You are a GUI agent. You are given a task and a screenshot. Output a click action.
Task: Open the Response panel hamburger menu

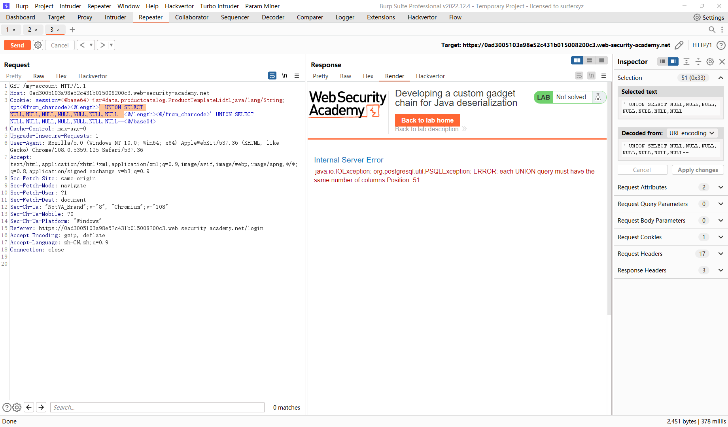[603, 76]
